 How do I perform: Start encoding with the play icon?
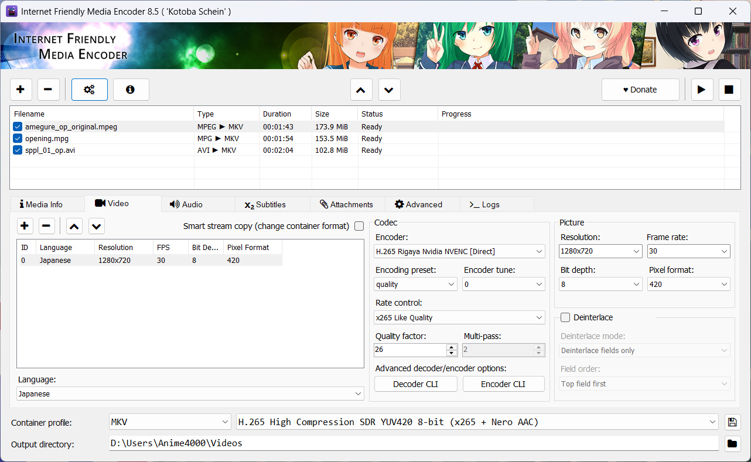(701, 90)
